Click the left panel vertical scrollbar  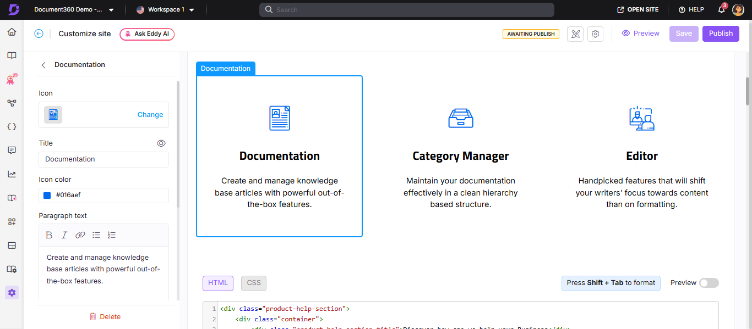click(177, 144)
